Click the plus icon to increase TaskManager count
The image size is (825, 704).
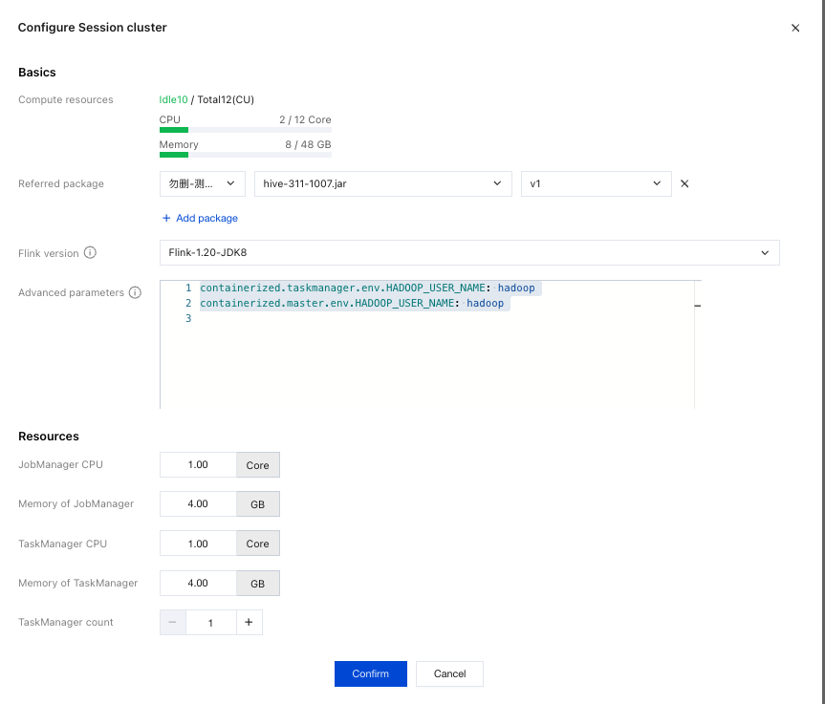click(249, 623)
